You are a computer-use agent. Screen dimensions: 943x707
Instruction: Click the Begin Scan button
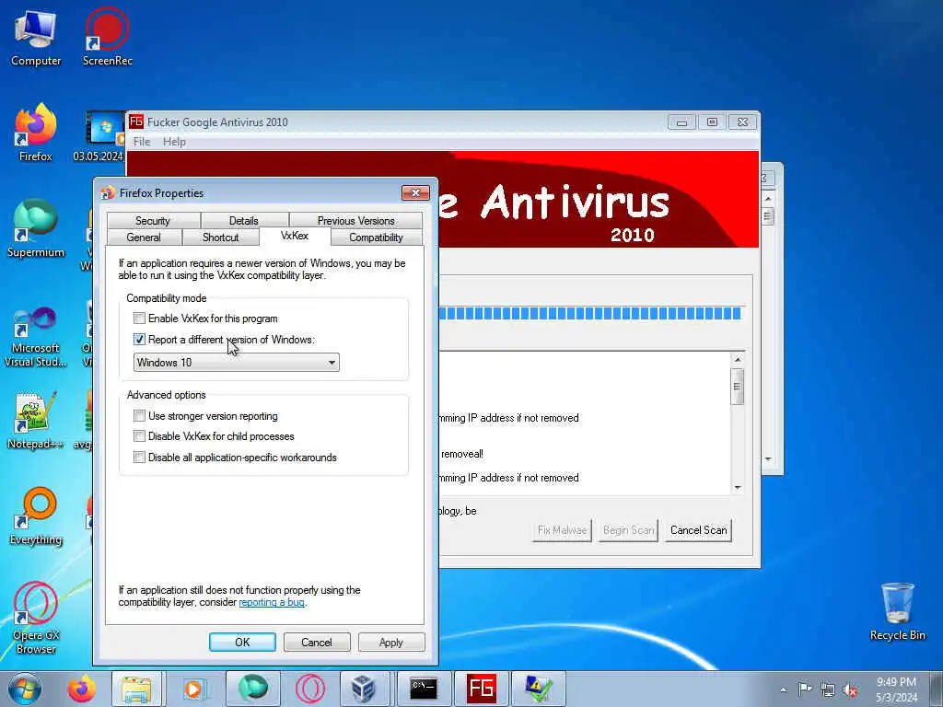pos(628,530)
